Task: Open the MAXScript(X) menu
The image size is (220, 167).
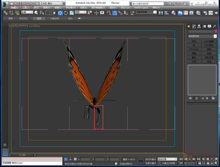Action: click(x=141, y=8)
